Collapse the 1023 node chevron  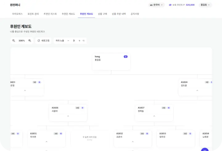point(25,90)
